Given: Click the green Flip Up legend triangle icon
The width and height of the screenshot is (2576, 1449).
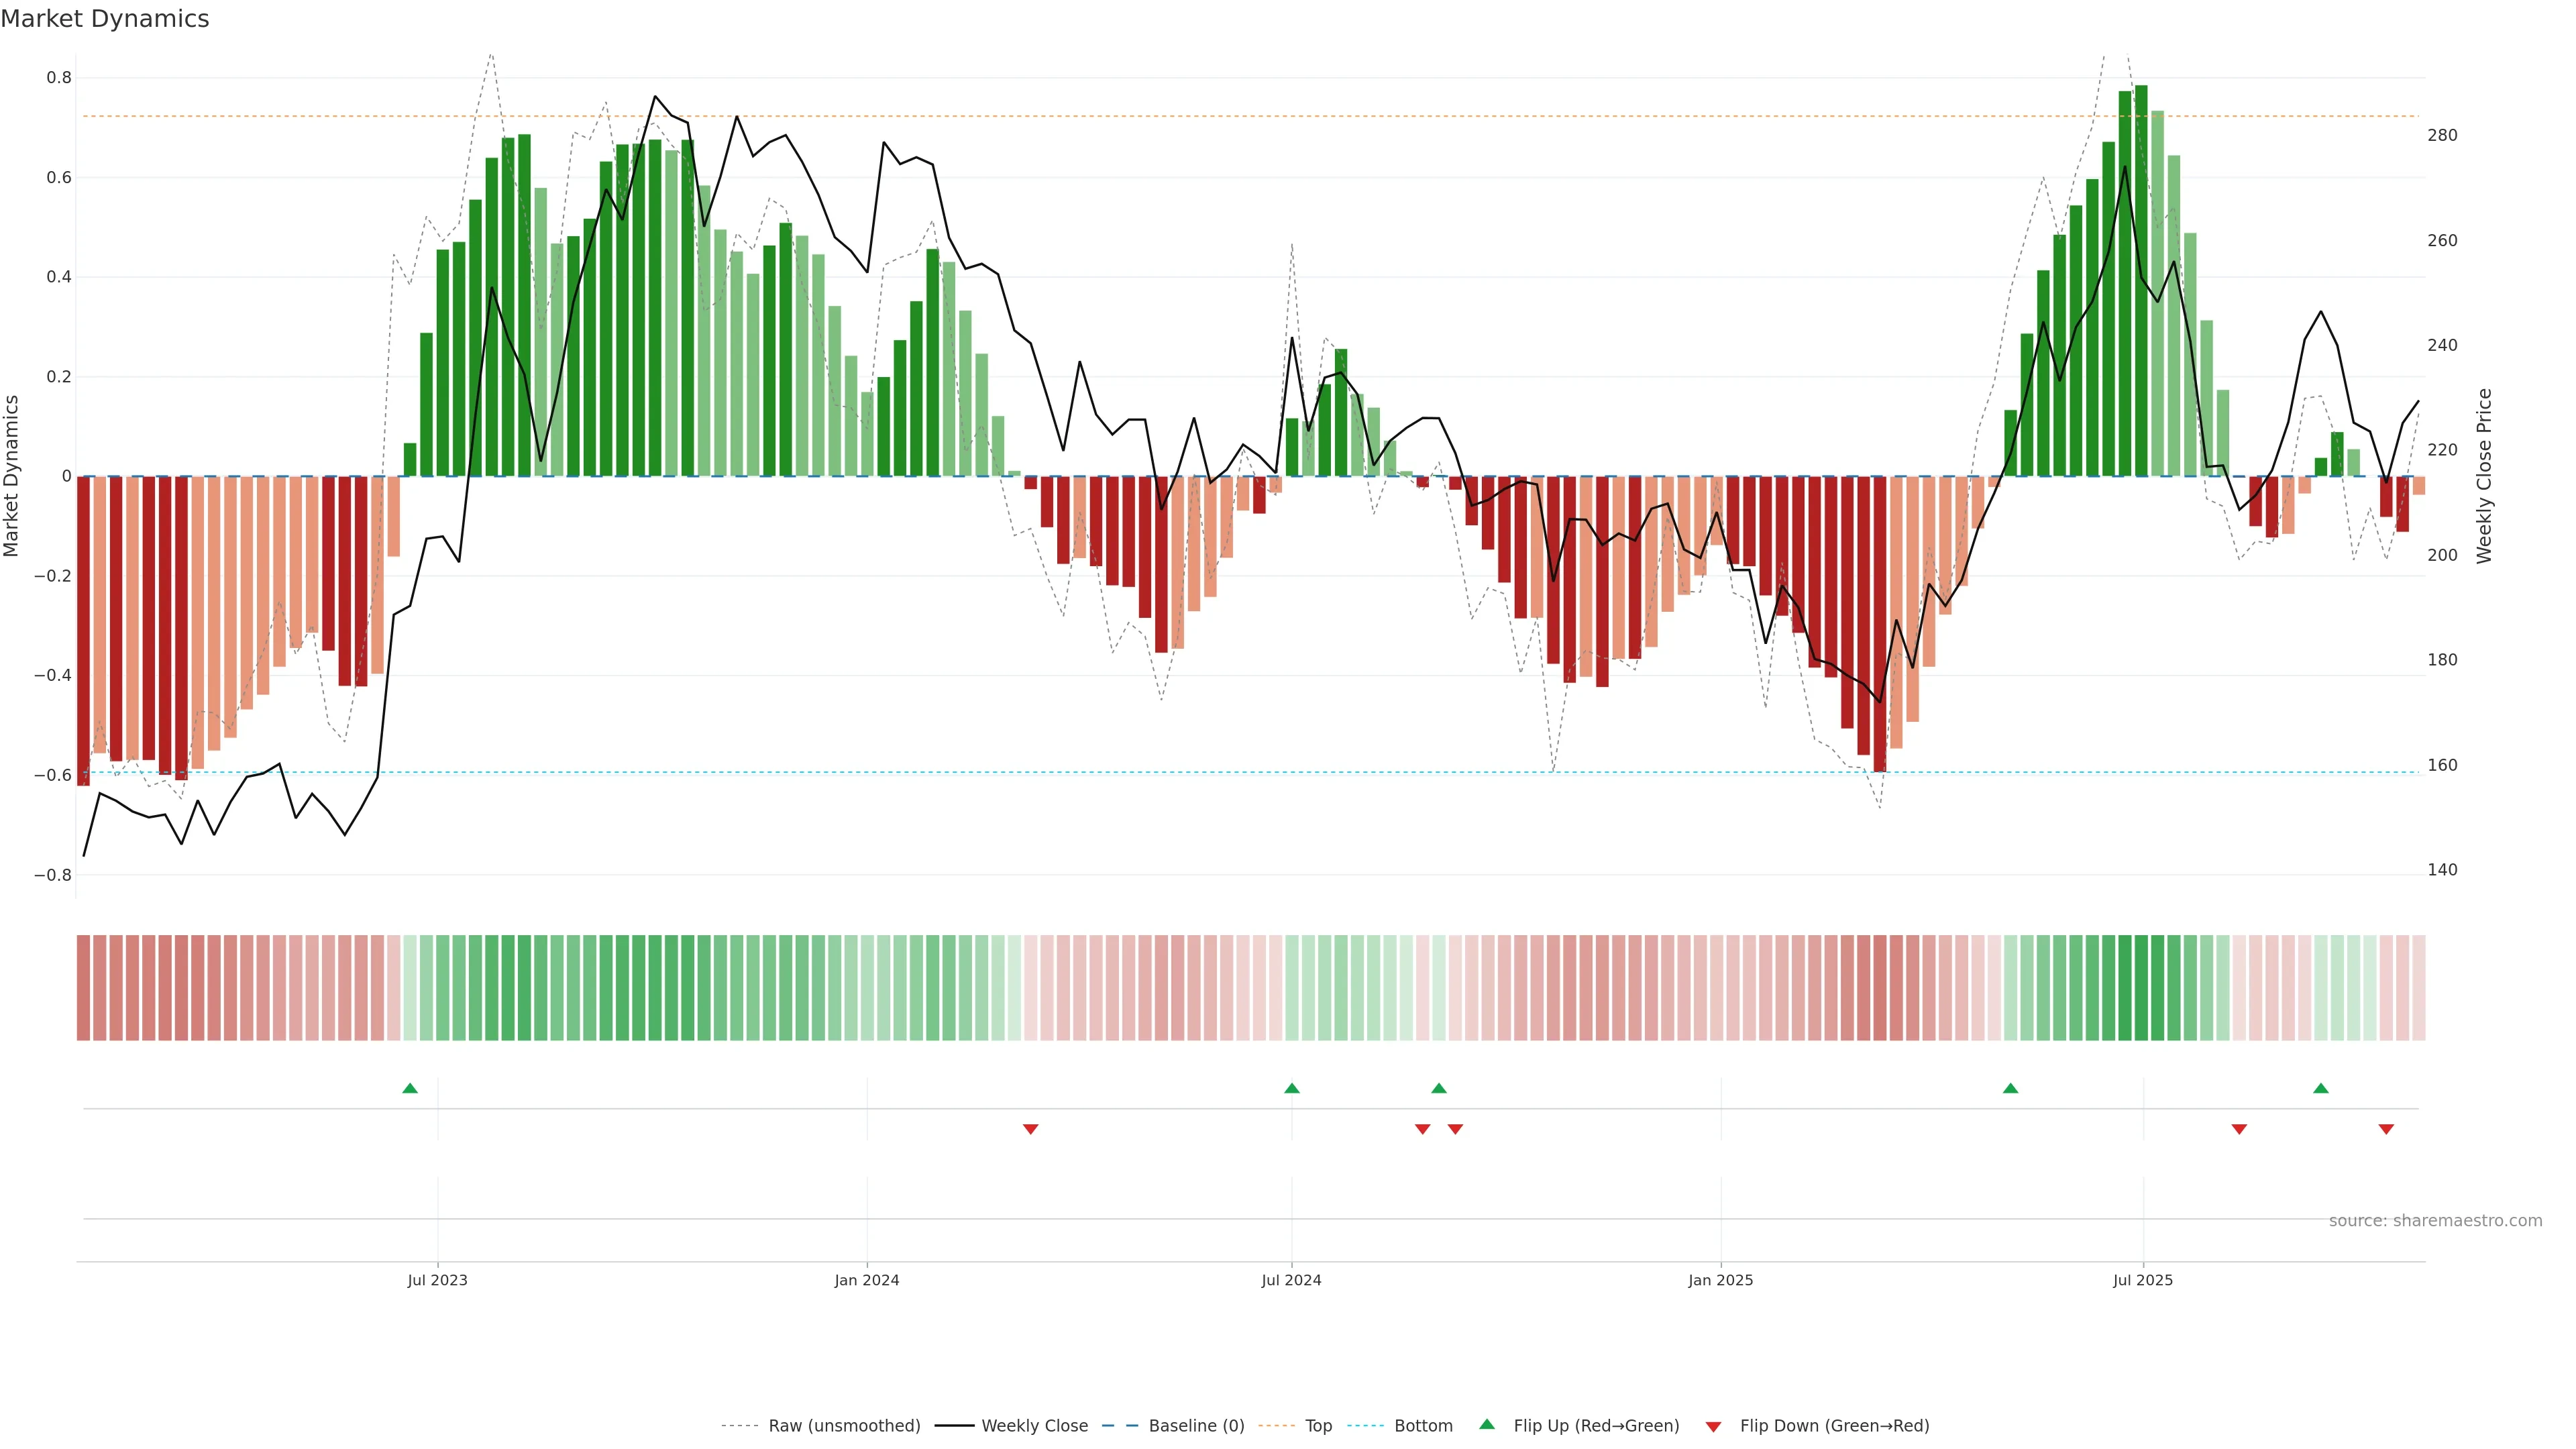Looking at the screenshot, I should [1487, 1424].
